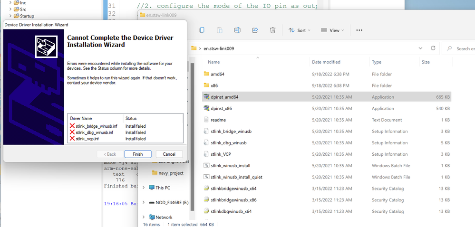475x227 pixels.
Task: Expand the Inc folder in IDE project tree
Action: click(x=10, y=3)
